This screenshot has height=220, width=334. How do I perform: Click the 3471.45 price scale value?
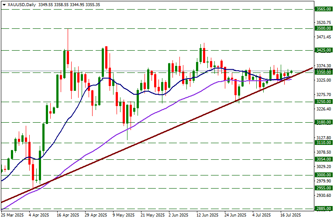[324, 37]
